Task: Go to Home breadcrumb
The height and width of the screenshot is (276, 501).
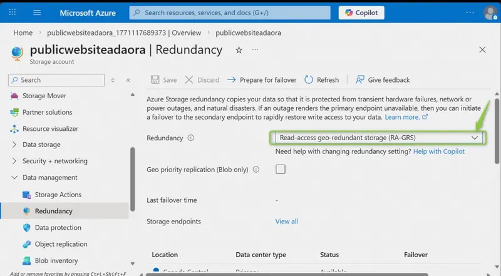Action: 23,33
